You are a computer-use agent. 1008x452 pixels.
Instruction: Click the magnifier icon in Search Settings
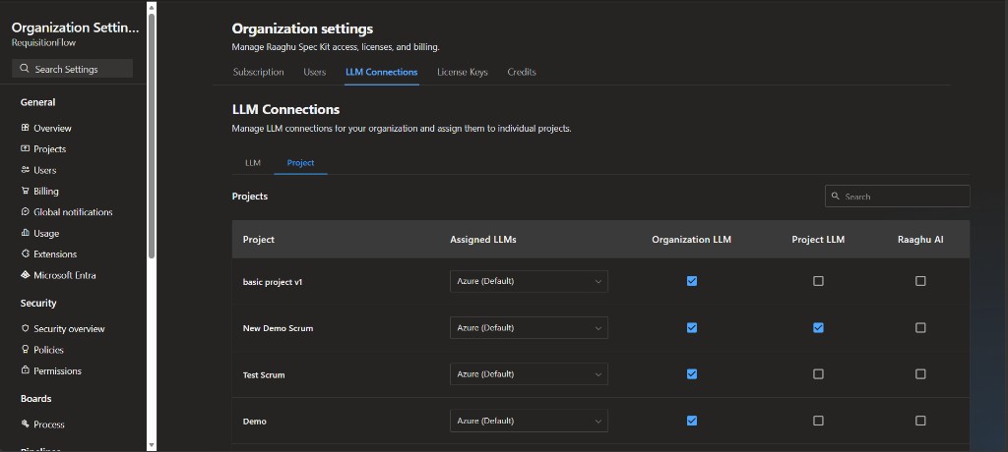point(25,69)
